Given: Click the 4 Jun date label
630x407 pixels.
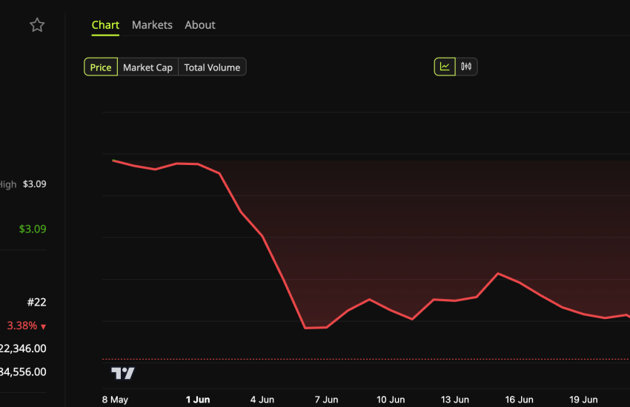Looking at the screenshot, I should coord(262,400).
